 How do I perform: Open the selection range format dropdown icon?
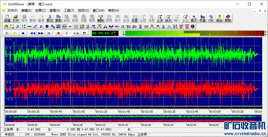[129, 130]
